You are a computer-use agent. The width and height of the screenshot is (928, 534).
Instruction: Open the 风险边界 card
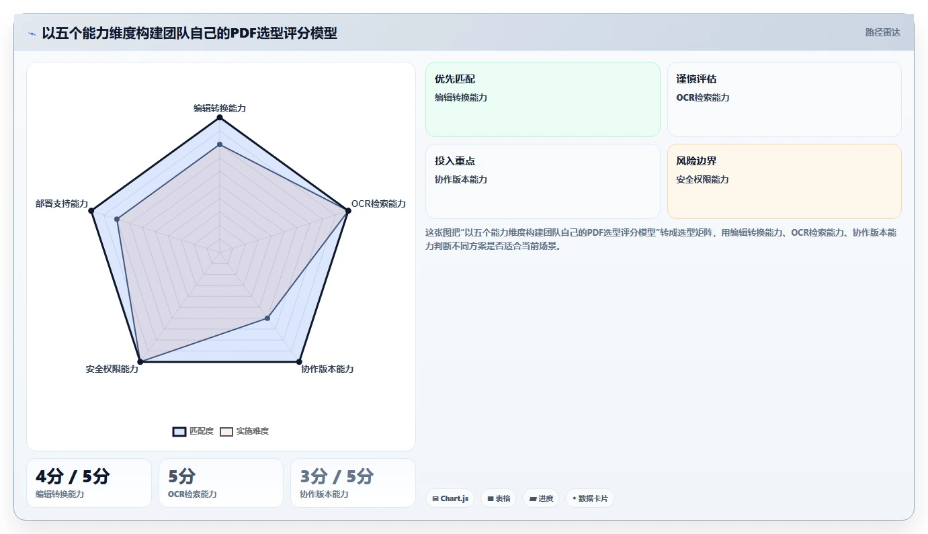[x=784, y=181]
